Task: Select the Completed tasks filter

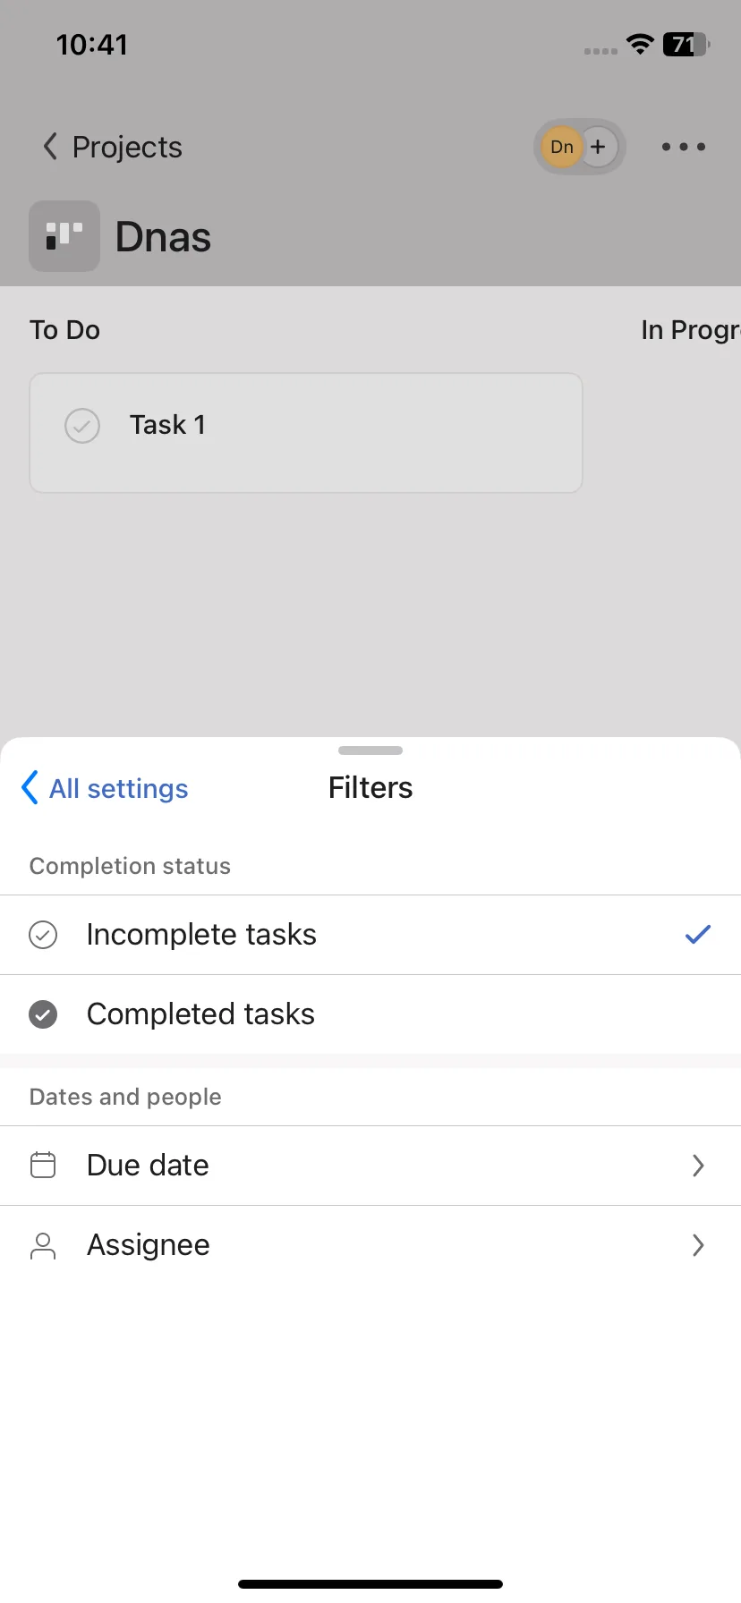Action: [370, 1014]
